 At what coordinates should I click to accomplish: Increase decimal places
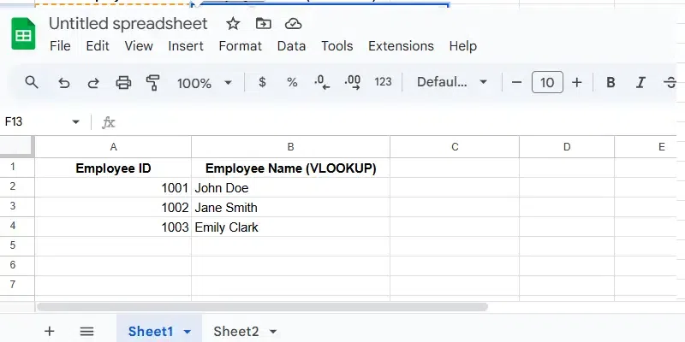point(352,82)
